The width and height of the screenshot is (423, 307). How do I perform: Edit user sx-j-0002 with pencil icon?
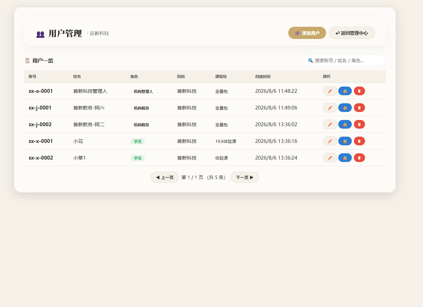pyautogui.click(x=330, y=124)
